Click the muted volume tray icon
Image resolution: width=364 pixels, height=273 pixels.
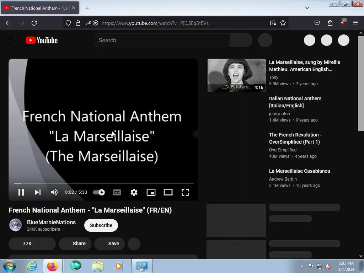(x=328, y=266)
